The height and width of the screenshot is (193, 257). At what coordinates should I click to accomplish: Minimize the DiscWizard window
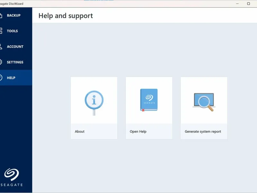(237, 4)
